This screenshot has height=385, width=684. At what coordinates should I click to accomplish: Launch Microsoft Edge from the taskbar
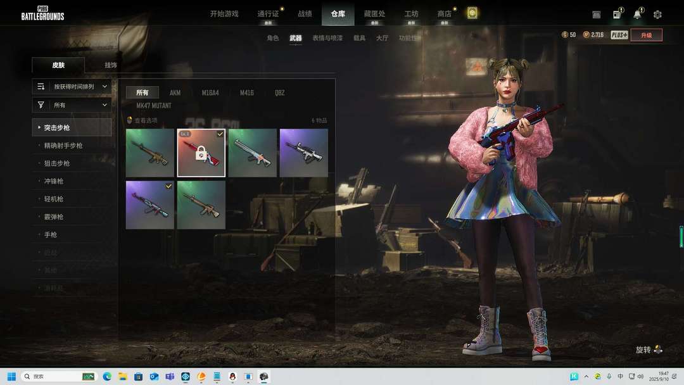pos(107,376)
